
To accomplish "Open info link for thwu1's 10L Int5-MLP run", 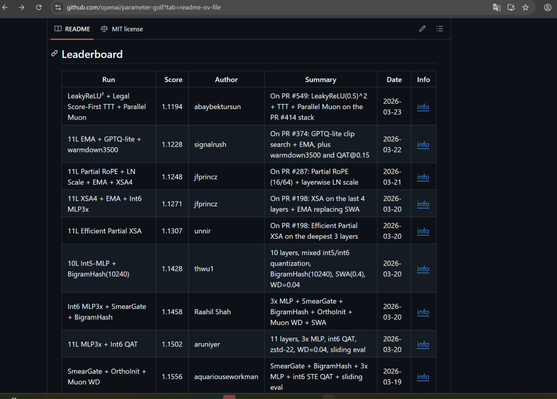I will click(423, 269).
